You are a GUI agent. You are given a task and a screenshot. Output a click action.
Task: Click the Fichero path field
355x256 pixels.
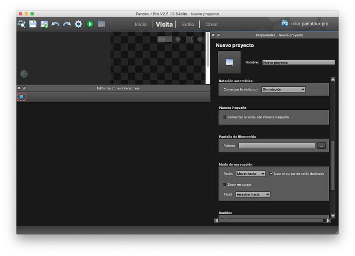(x=277, y=146)
